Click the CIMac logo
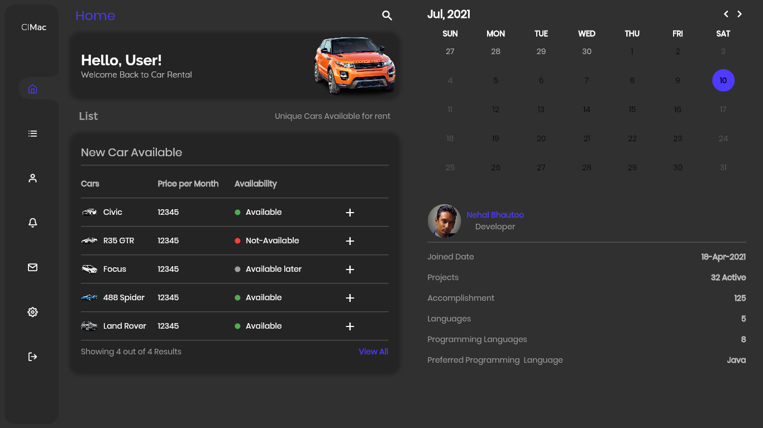This screenshot has width=763, height=428. point(34,27)
